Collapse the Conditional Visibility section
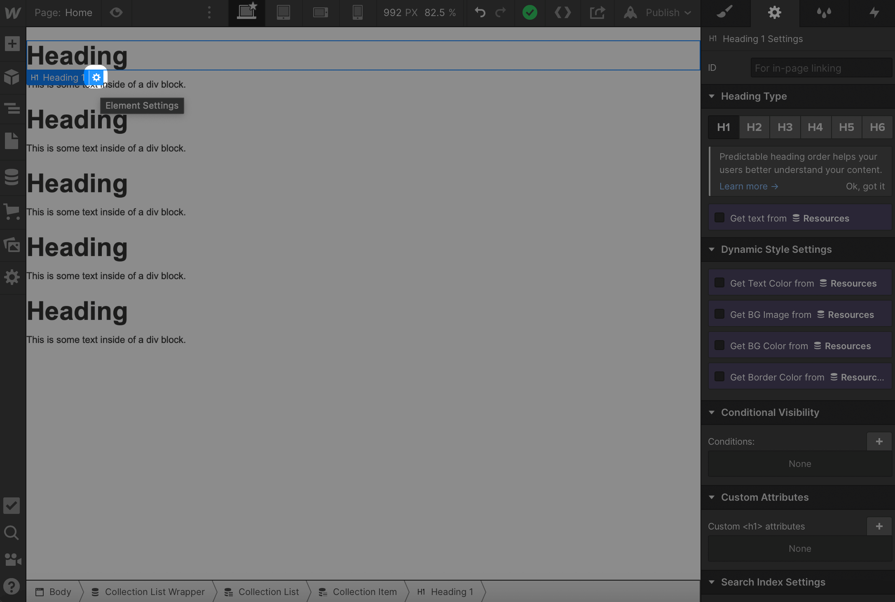Viewport: 895px width, 602px height. pyautogui.click(x=712, y=413)
